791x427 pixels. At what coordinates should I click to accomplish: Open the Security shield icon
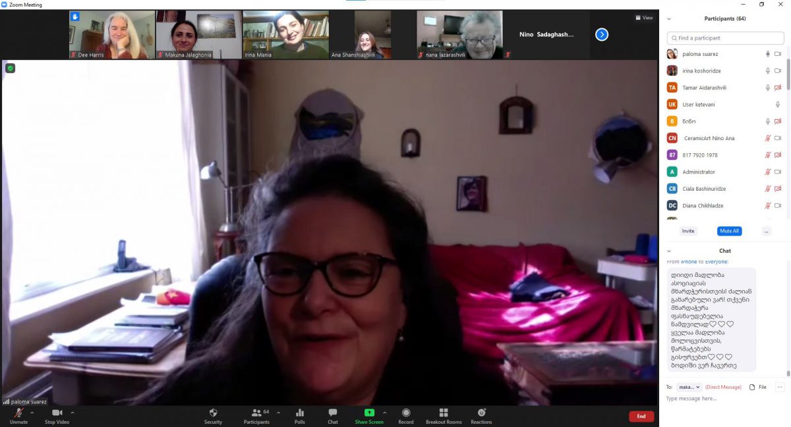[213, 413]
